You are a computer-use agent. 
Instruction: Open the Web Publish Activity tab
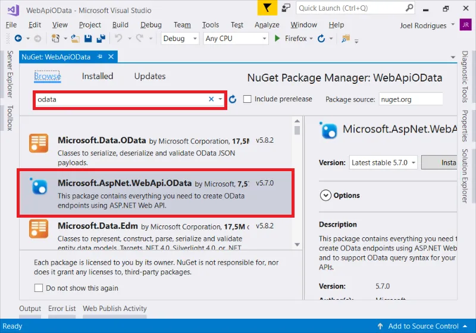click(x=115, y=309)
